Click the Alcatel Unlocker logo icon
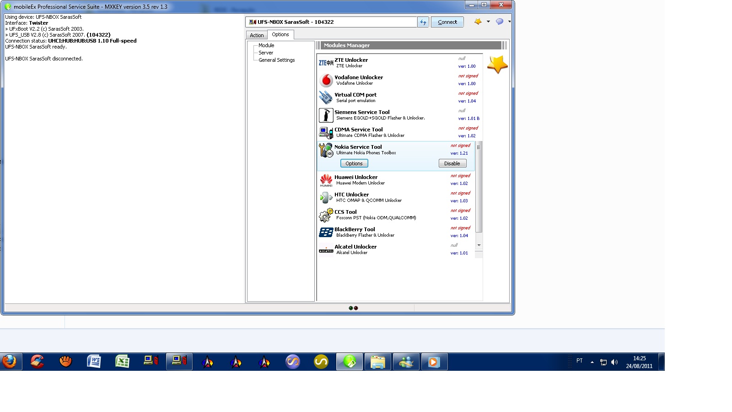 326,250
